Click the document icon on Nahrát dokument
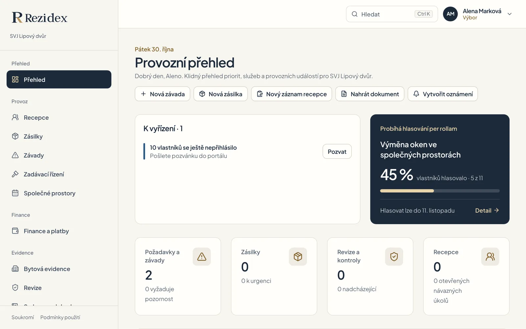 coord(344,94)
